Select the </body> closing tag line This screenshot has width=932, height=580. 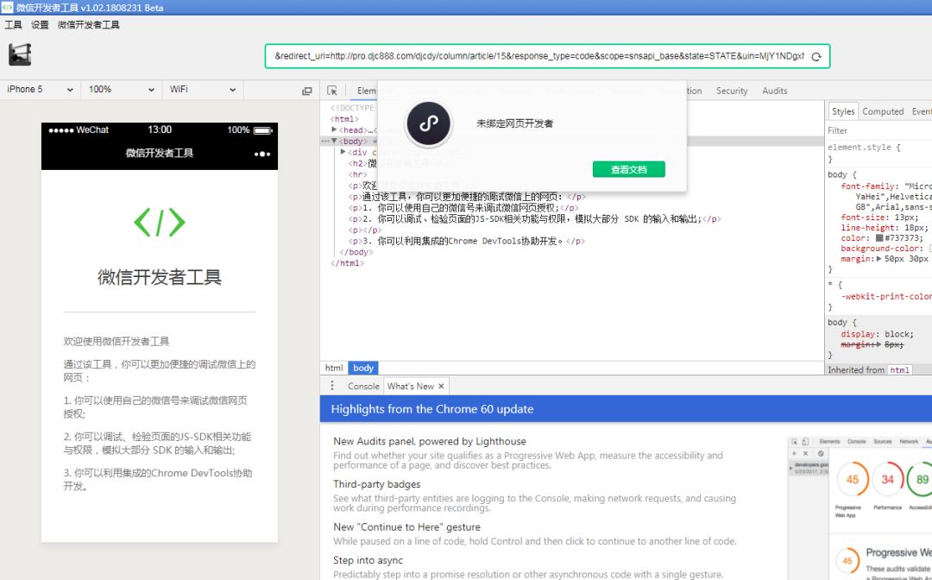(x=356, y=252)
